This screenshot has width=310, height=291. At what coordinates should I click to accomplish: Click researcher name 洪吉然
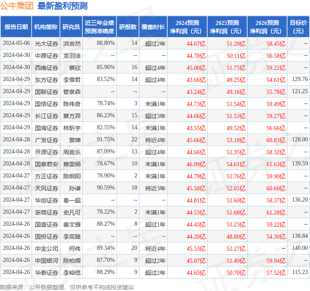tap(72, 44)
